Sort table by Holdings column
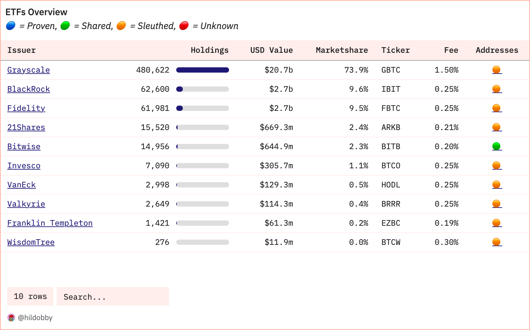Screen dimensions: 530x330 coord(210,50)
